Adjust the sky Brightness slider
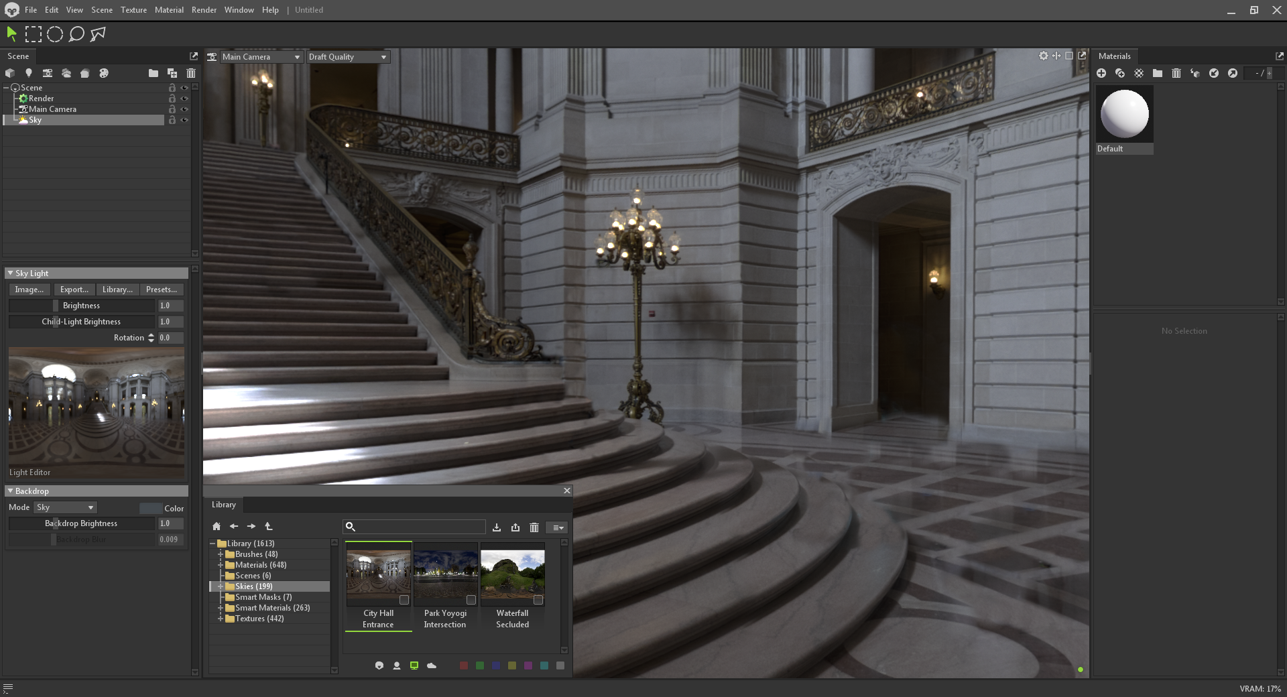 pos(81,306)
